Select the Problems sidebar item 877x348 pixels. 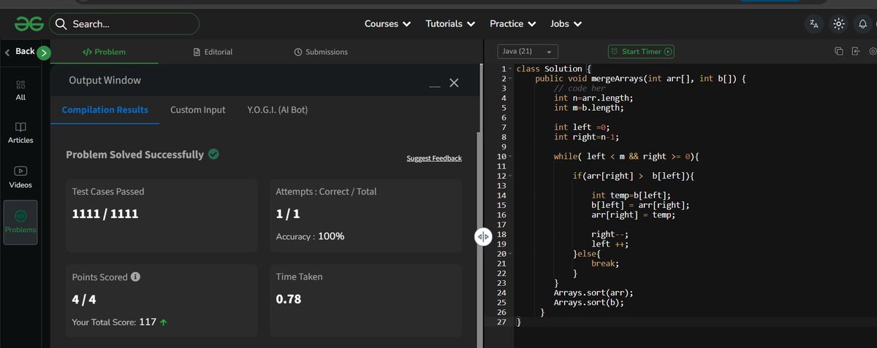(20, 223)
